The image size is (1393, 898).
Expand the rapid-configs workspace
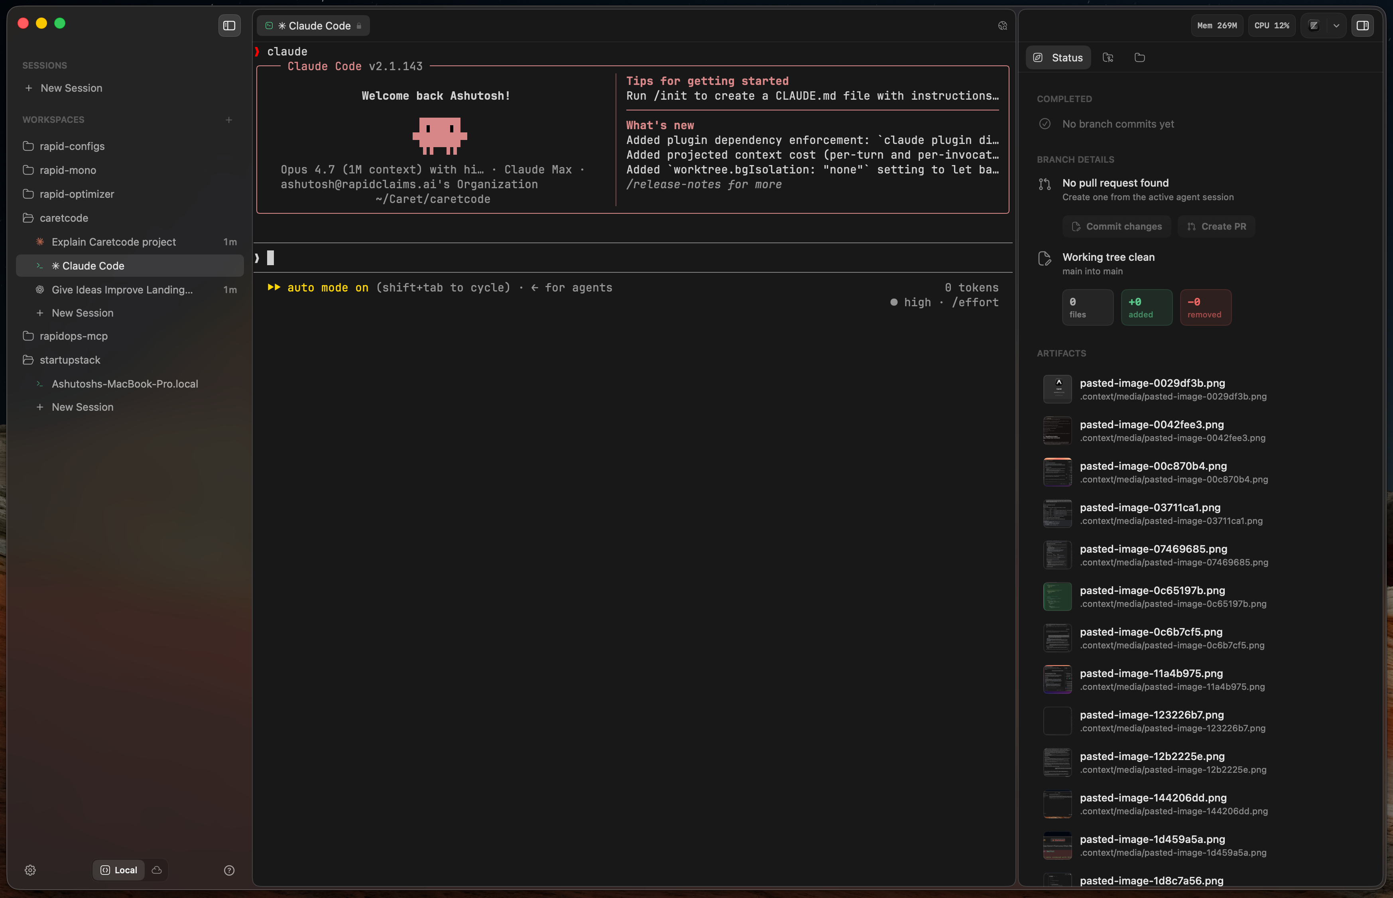tap(130, 146)
